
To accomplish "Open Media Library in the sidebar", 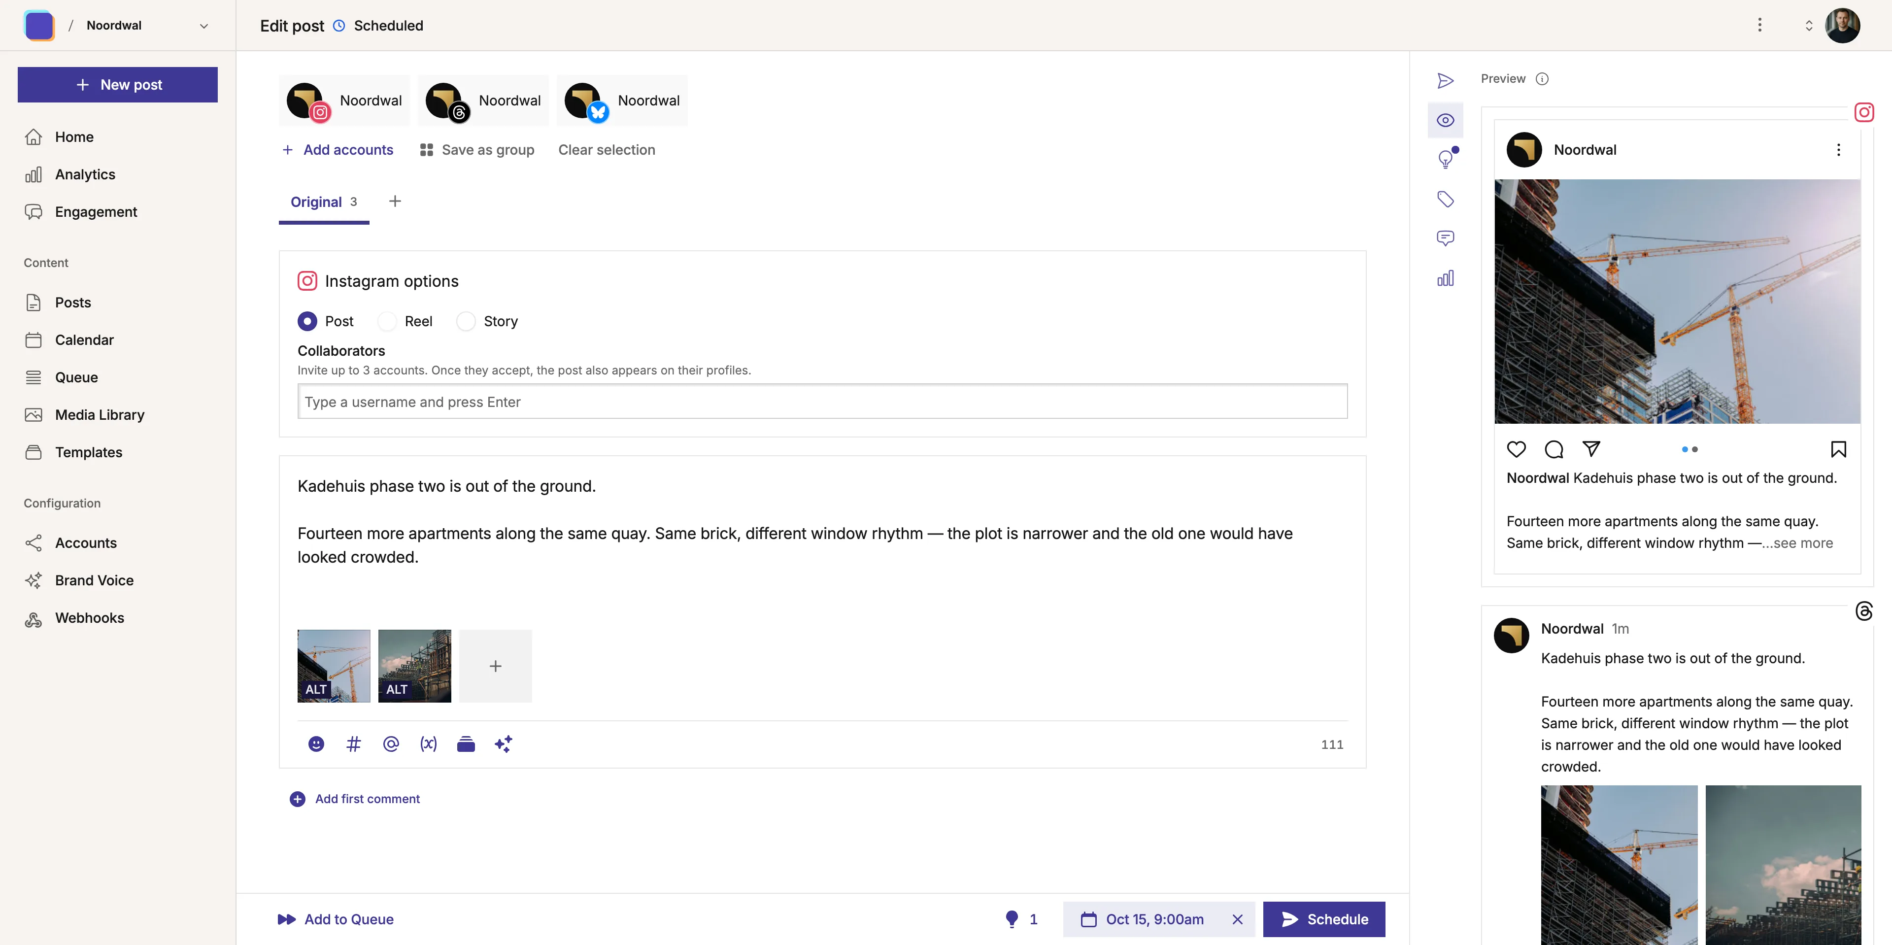I will [99, 415].
